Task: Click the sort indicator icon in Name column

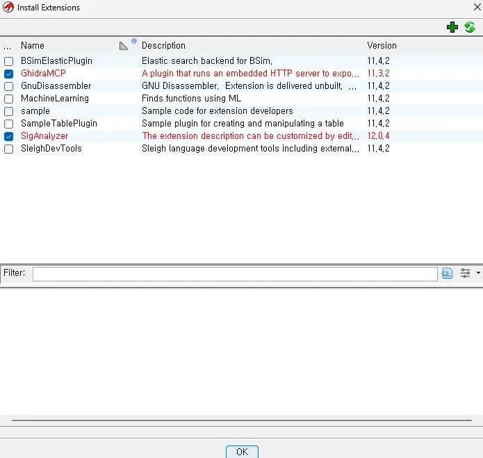Action: pos(124,46)
